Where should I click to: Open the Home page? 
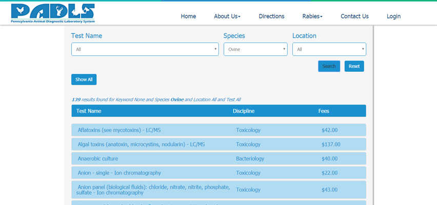pos(188,16)
